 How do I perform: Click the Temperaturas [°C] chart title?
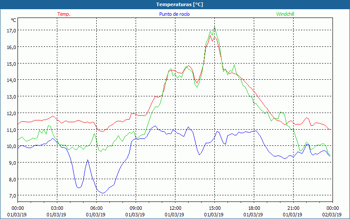(x=179, y=4)
